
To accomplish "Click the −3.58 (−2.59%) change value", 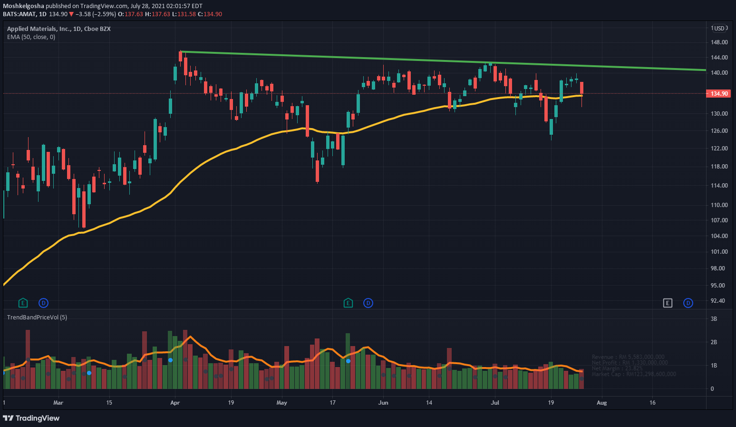I will [x=96, y=14].
